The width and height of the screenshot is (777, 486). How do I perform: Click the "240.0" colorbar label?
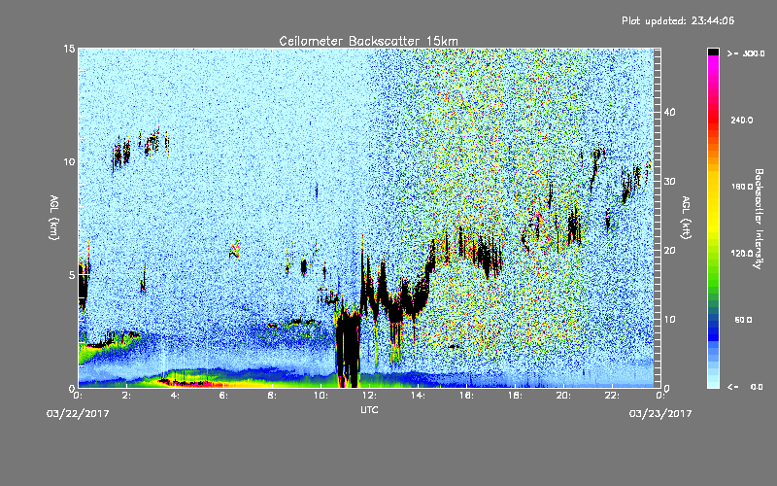click(x=742, y=120)
